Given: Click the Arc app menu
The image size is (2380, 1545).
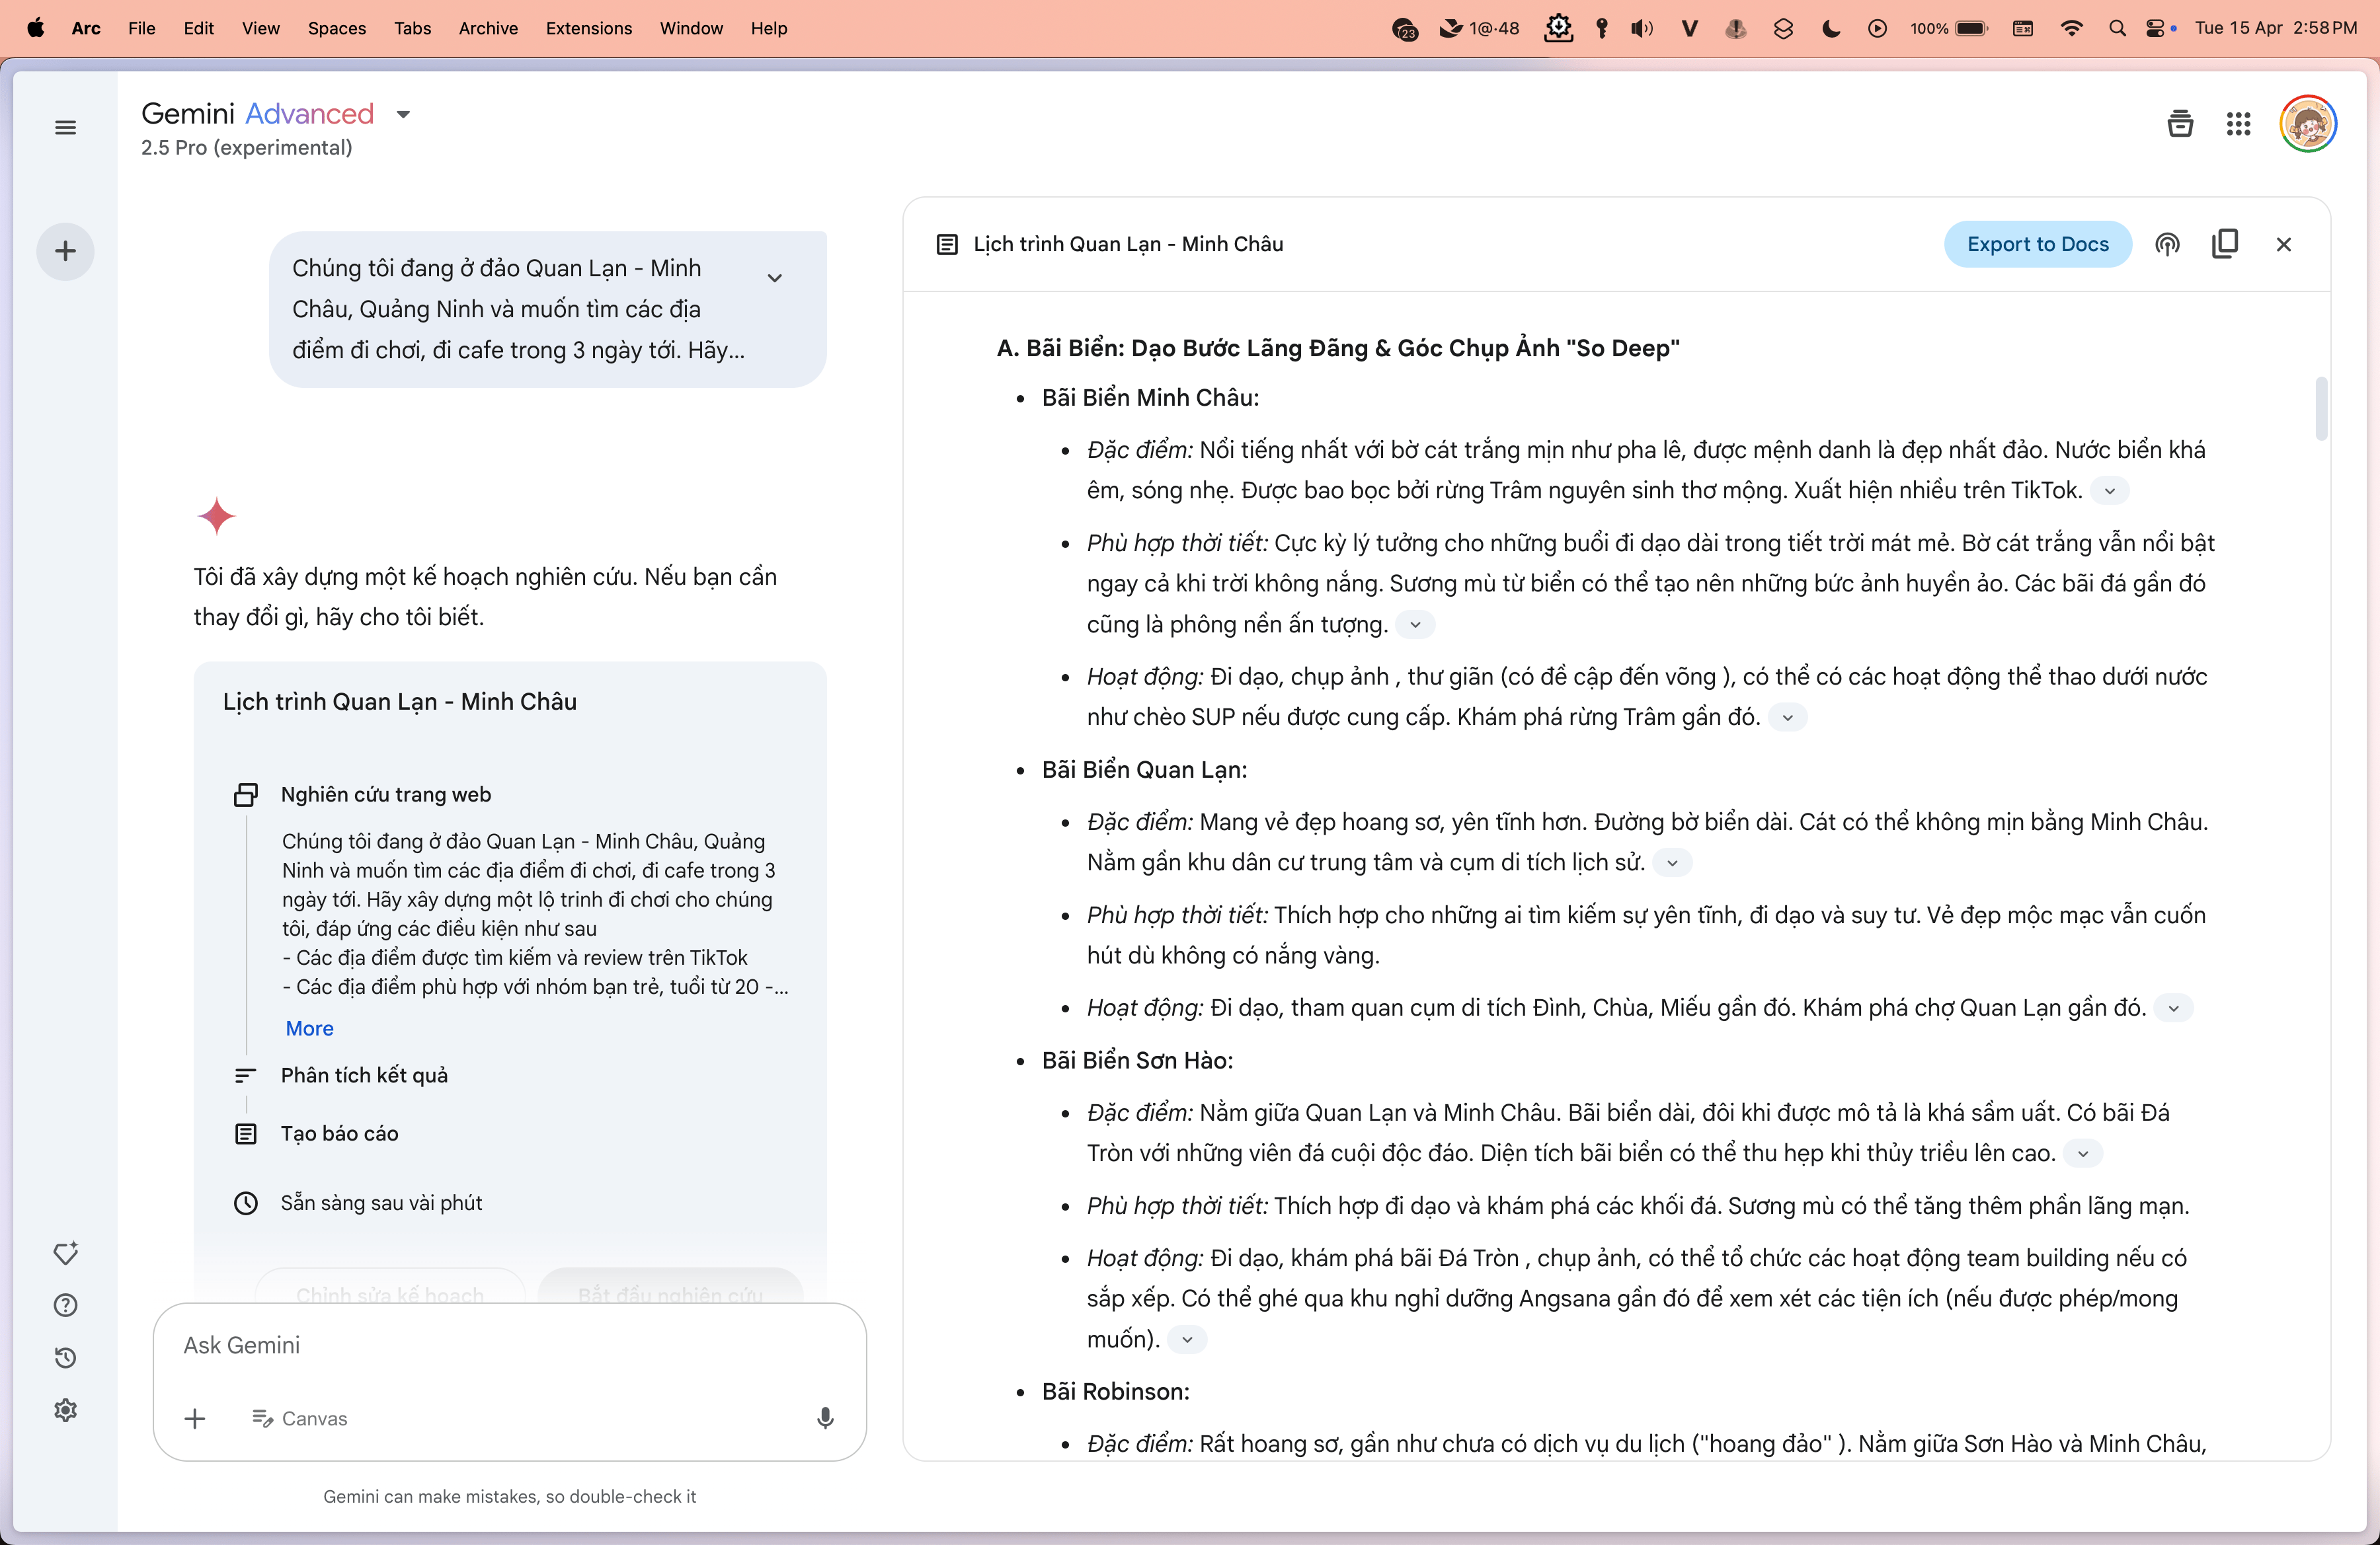Looking at the screenshot, I should tap(86, 28).
